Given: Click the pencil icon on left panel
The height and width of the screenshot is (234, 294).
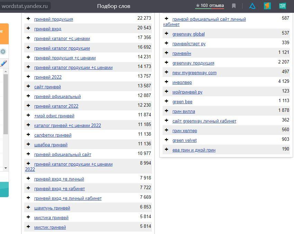Looking at the screenshot, I should pos(3,64).
